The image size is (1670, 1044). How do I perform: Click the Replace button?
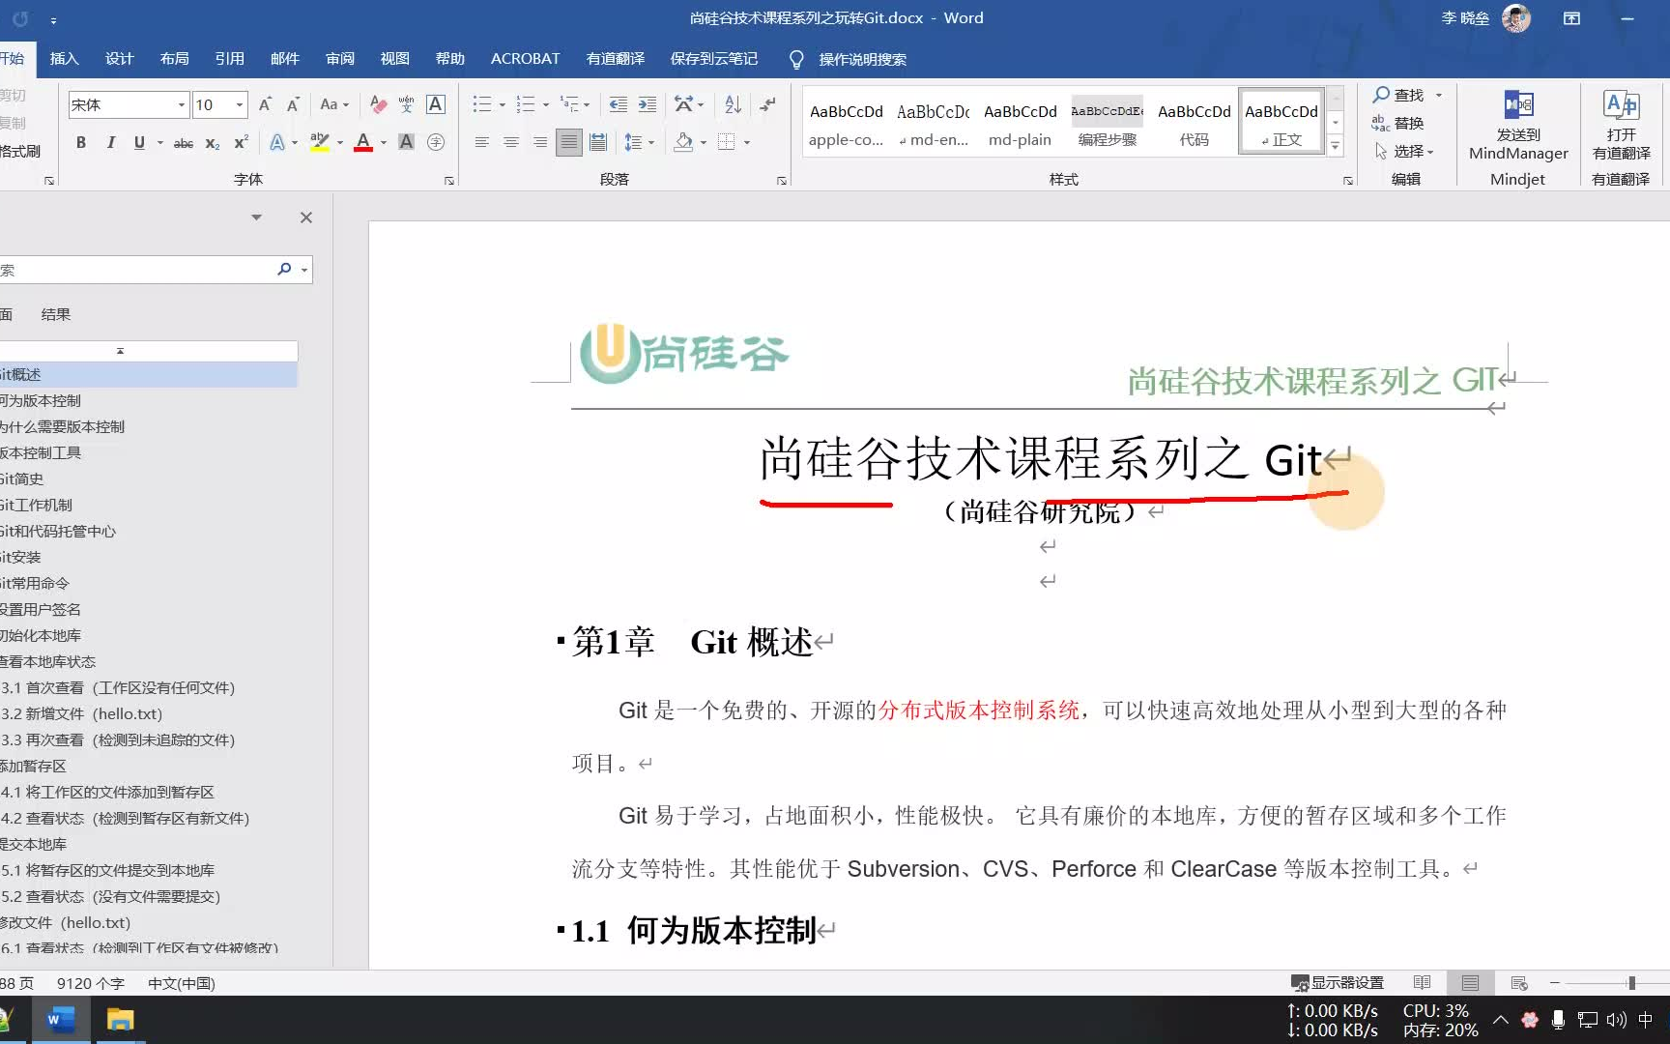1397,123
